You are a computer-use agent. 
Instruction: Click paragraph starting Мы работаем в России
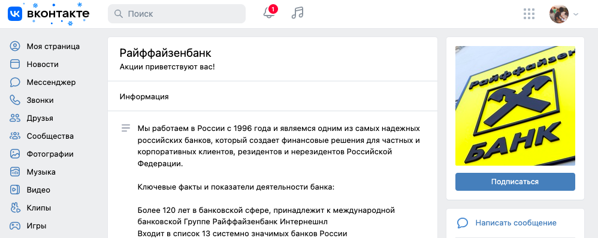(x=279, y=146)
